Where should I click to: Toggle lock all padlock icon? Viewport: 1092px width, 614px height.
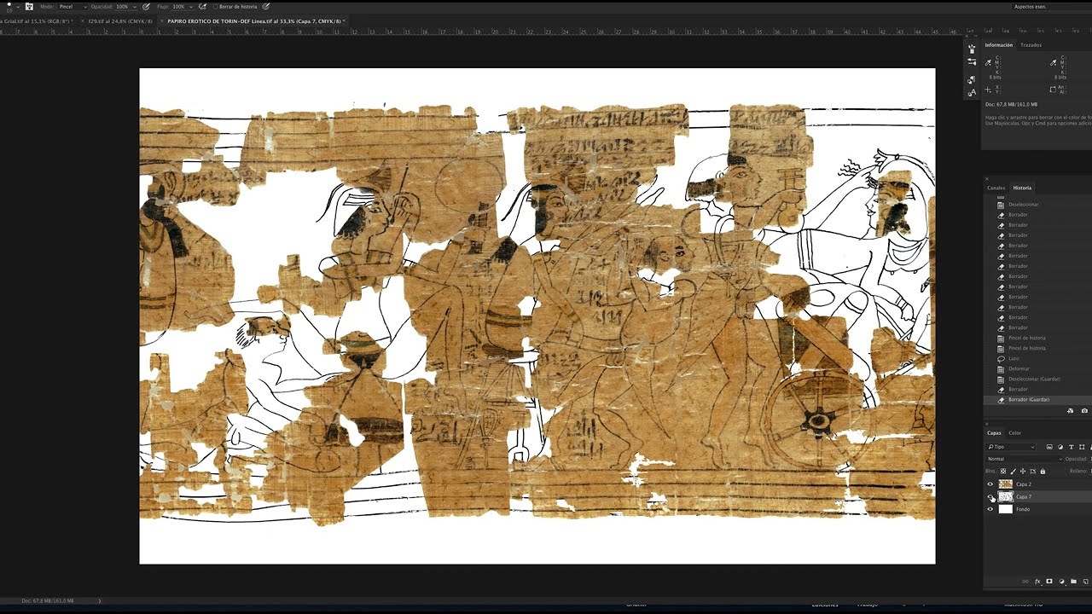pos(1043,472)
